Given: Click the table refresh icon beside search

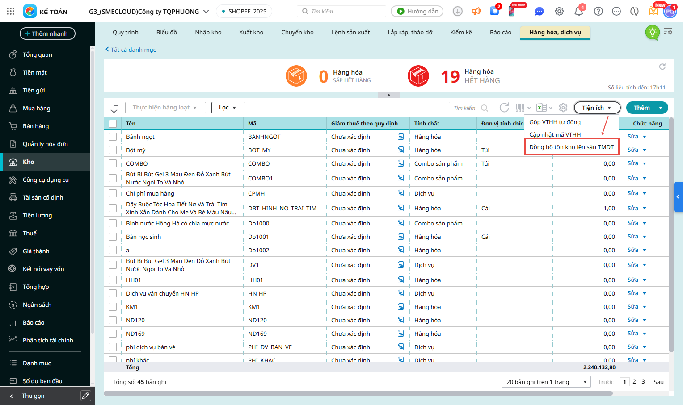Looking at the screenshot, I should click(x=504, y=108).
